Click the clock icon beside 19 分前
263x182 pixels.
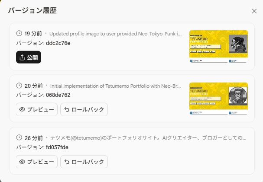tap(19, 33)
